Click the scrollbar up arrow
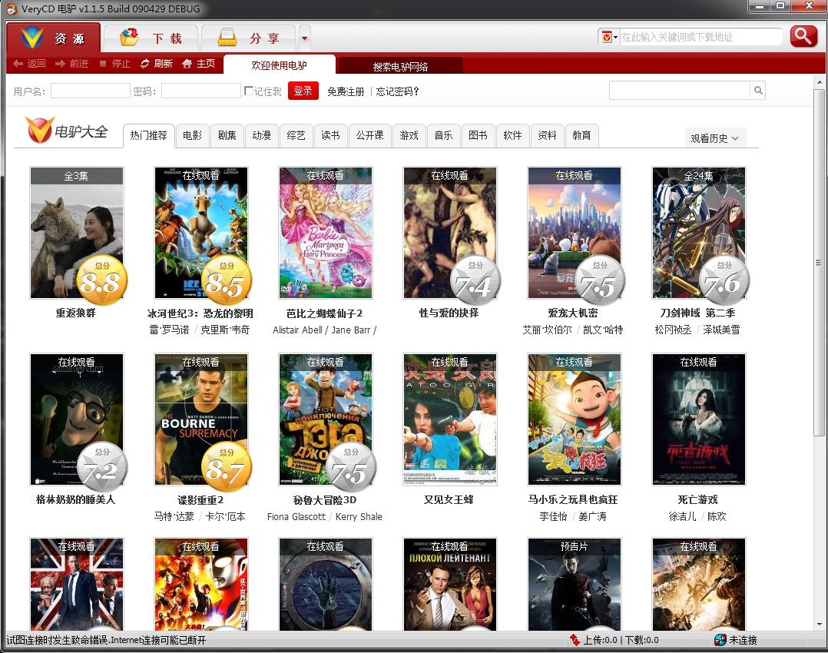 tap(820, 82)
